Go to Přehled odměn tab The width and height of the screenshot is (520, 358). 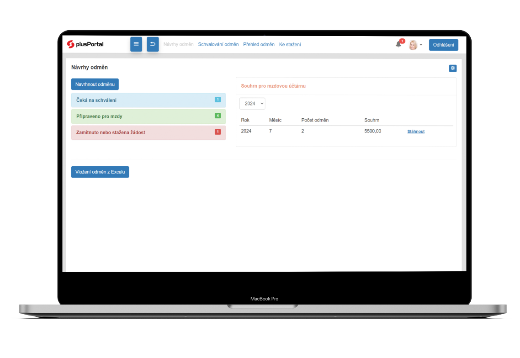pos(259,44)
